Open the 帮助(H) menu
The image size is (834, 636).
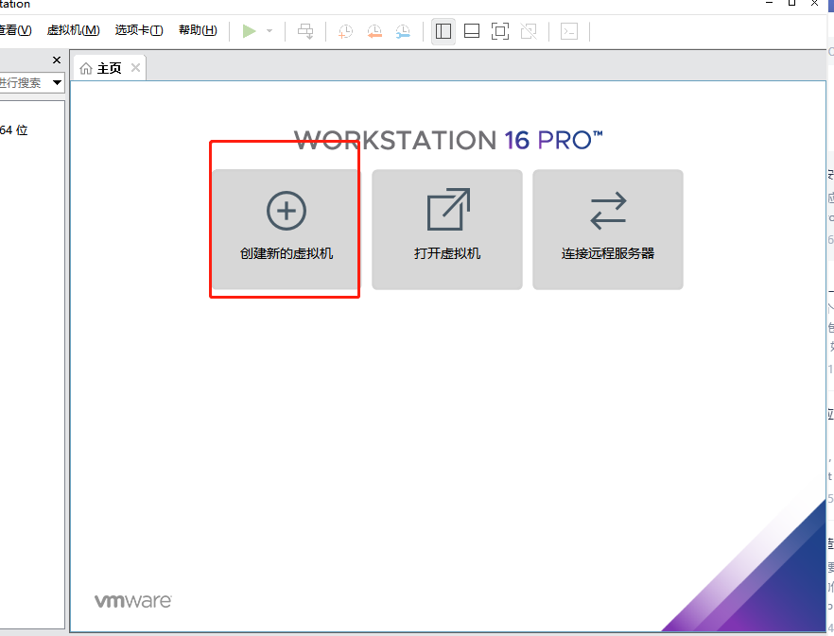tap(198, 30)
